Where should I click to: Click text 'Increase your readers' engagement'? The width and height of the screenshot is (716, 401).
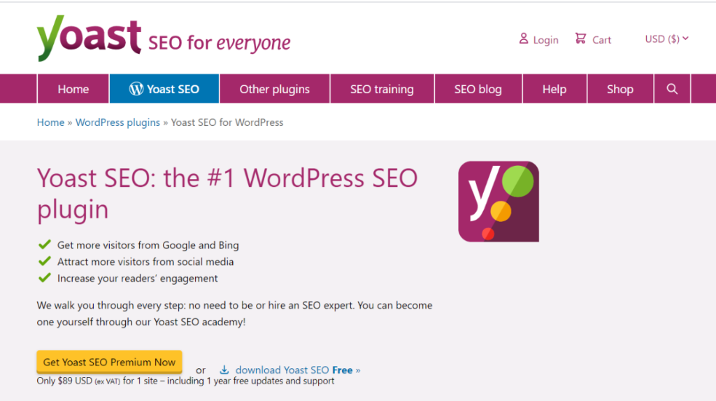tap(138, 279)
